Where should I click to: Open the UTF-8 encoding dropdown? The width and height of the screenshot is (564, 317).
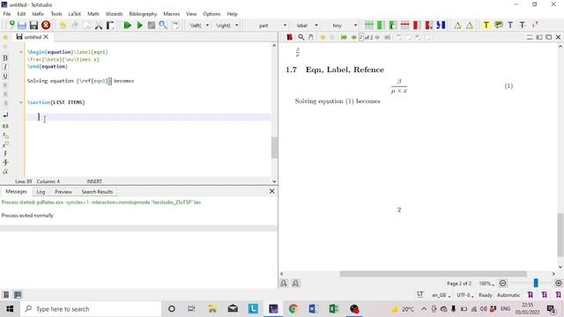coord(464,295)
